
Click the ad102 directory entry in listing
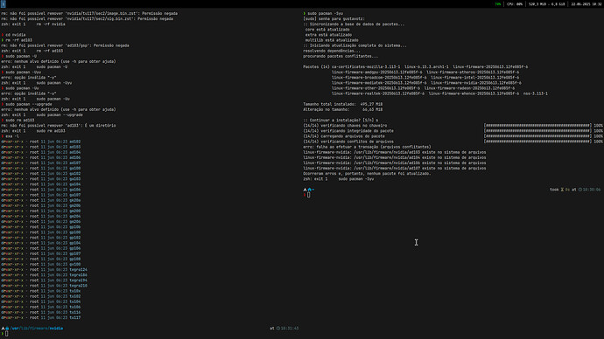[74, 142]
